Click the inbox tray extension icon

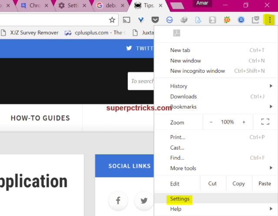(255, 20)
